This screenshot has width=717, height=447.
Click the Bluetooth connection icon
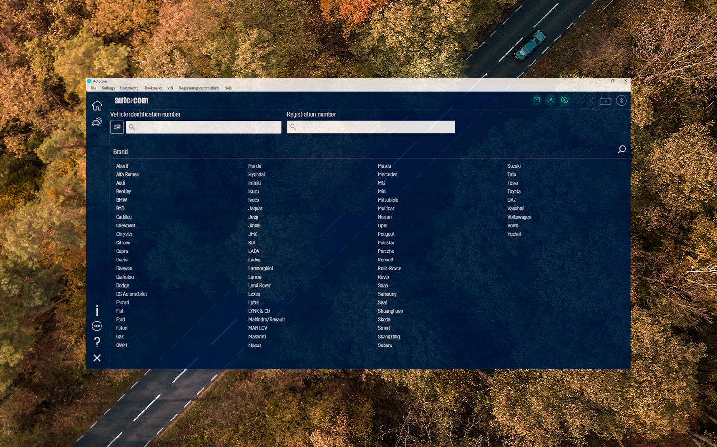pos(621,101)
